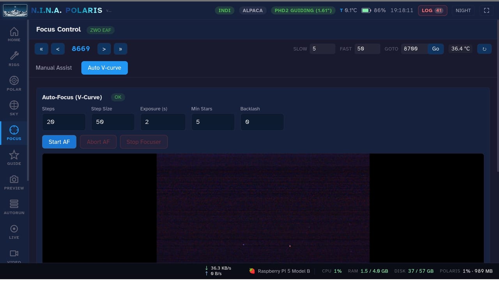Toggle the INDI connection badge
Viewport: 499px width, 282px height.
tap(225, 11)
